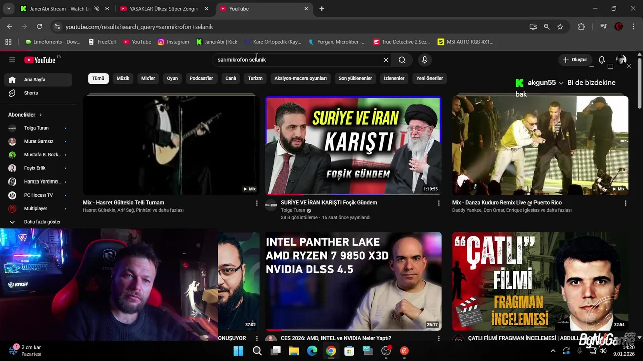The width and height of the screenshot is (643, 361).
Task: Open the Intel Panther Lake CES 2026 thumbnail
Action: click(x=353, y=281)
